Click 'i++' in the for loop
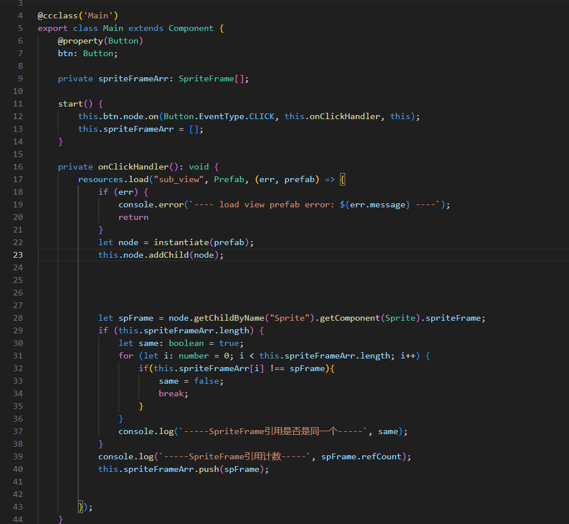Viewport: 569px width, 524px height. [408, 356]
